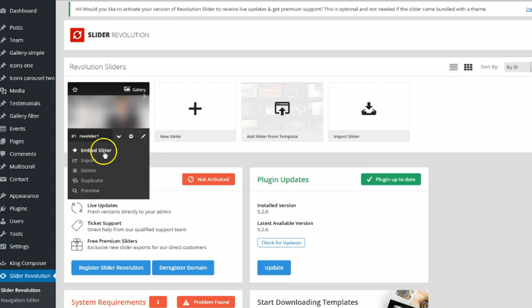This screenshot has height=308, width=532.
Task: Open Add Slider From Template tile
Action: click(281, 109)
